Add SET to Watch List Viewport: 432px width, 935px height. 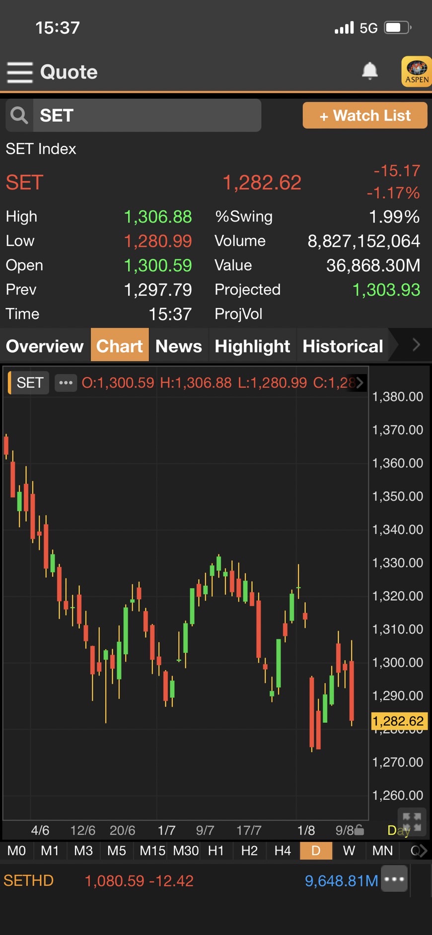(x=365, y=115)
